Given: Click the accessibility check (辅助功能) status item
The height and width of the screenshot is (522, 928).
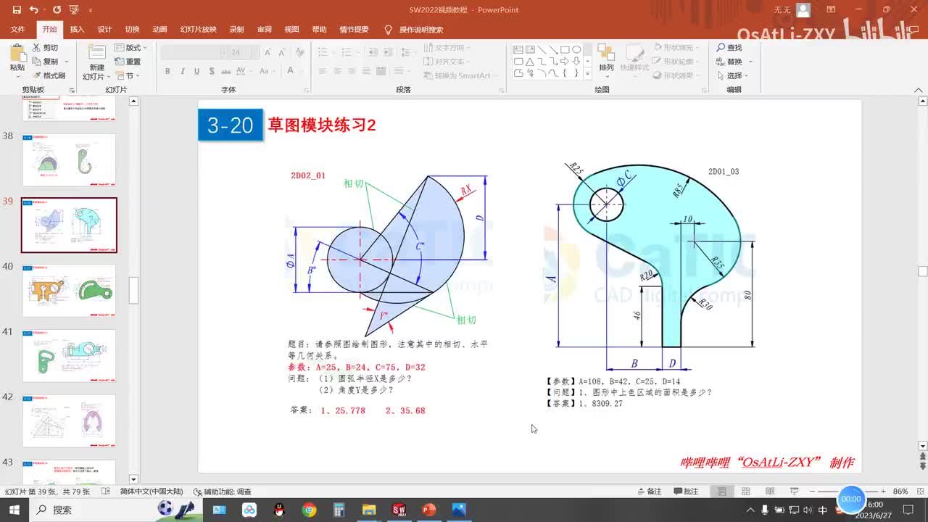Looking at the screenshot, I should 223,492.
